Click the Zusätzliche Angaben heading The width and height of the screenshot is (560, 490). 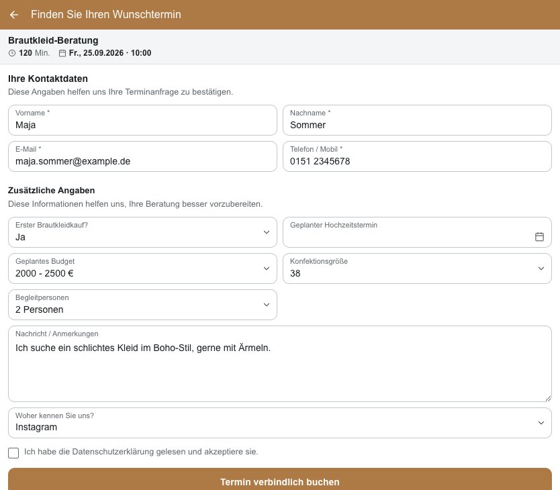tap(52, 191)
